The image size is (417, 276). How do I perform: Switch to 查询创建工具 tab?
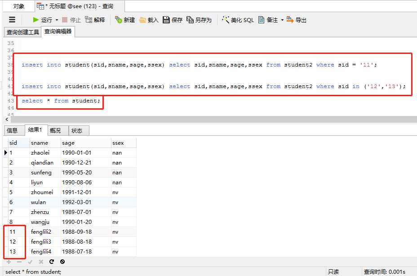tap(23, 32)
